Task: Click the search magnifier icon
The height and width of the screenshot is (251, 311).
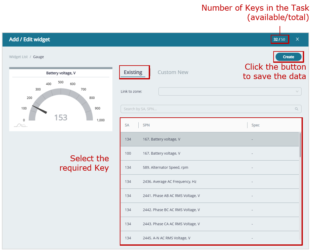Action: [x=296, y=109]
